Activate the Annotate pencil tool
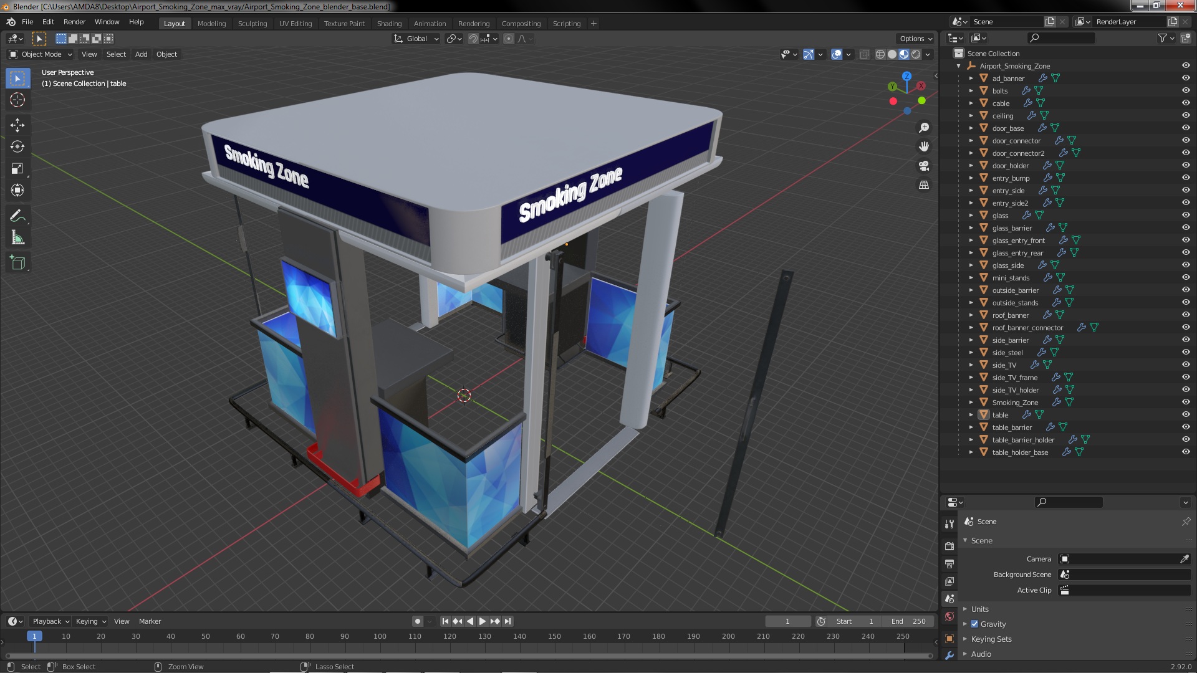Image resolution: width=1197 pixels, height=673 pixels. click(x=17, y=216)
